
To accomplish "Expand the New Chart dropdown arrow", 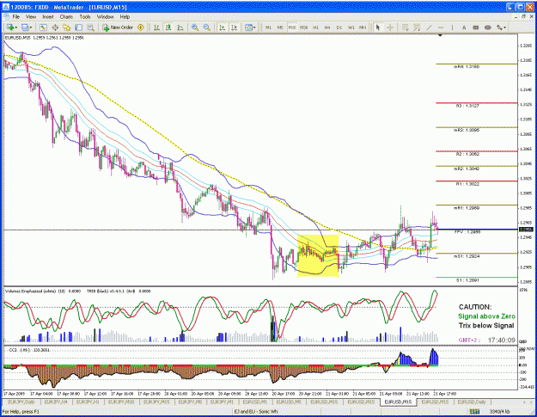I will [x=15, y=28].
